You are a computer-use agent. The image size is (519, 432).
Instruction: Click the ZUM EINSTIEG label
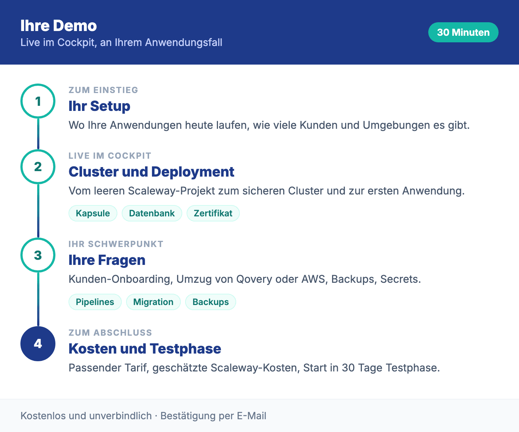click(104, 90)
